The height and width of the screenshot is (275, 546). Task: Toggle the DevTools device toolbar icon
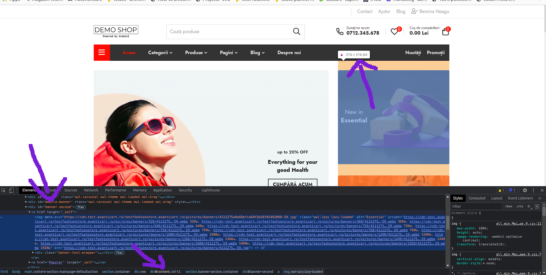11,190
